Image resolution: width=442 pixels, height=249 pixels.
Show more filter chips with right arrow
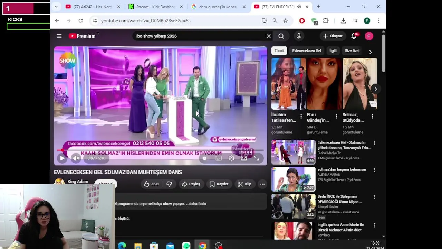(370, 52)
